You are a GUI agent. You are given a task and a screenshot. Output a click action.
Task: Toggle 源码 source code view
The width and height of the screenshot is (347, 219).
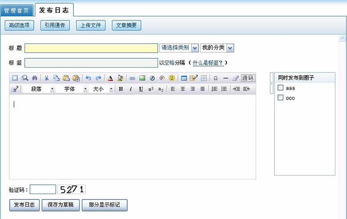(x=248, y=78)
